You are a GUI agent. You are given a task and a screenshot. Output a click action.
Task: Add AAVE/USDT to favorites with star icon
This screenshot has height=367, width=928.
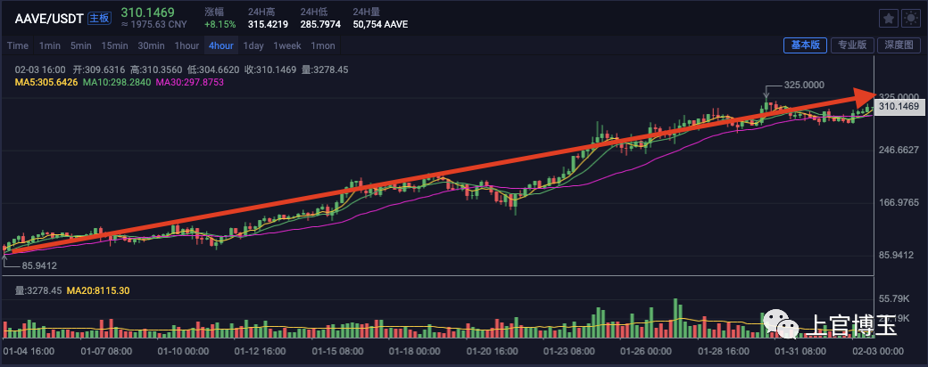[889, 19]
